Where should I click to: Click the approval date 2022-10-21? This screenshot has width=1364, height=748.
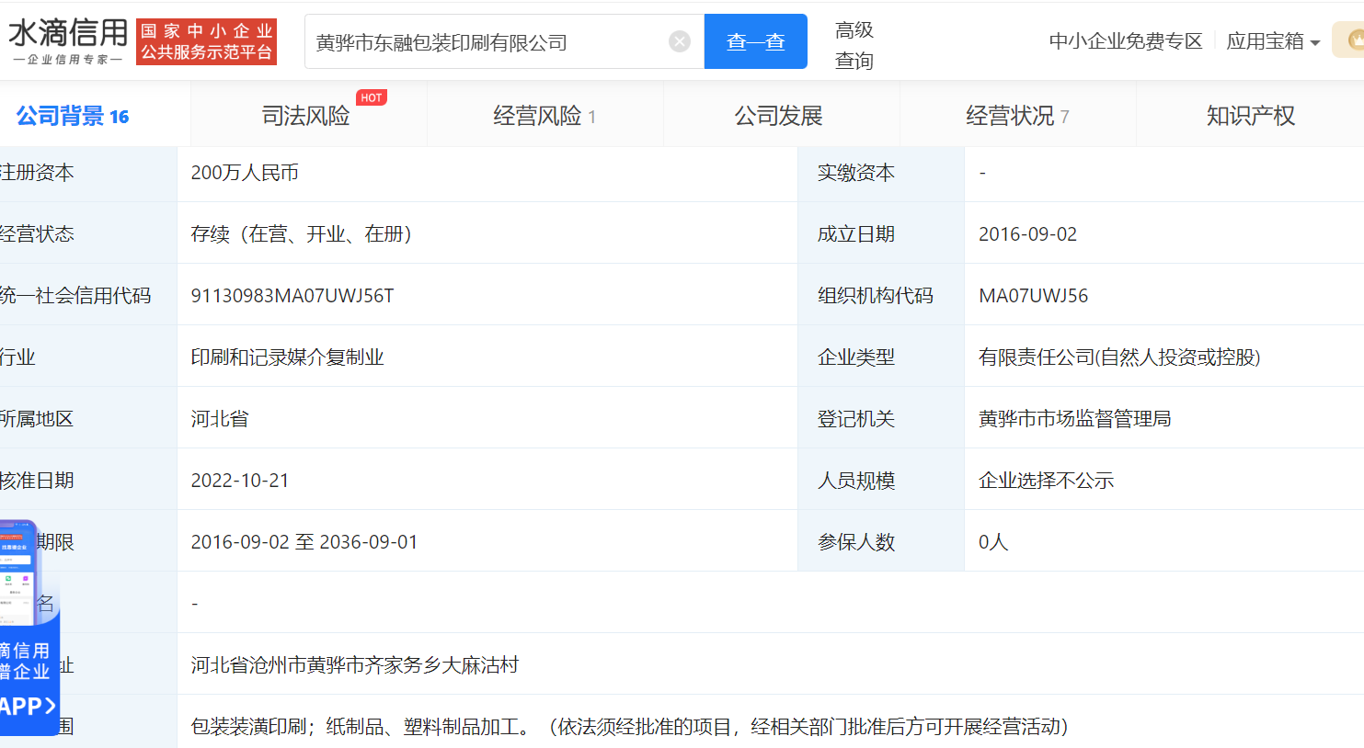coord(240,481)
